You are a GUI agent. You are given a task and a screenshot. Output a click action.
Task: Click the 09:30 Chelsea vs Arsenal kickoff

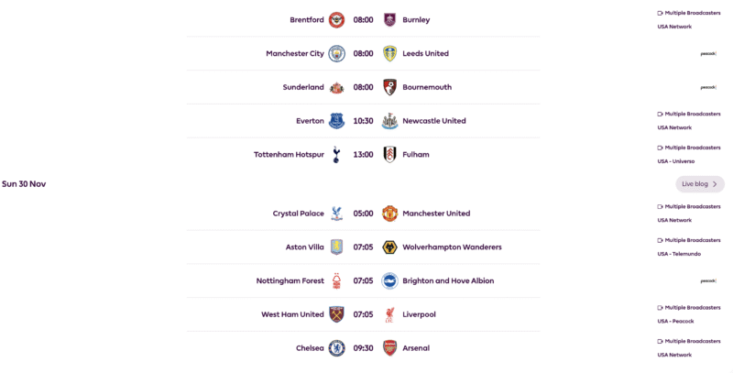point(364,348)
